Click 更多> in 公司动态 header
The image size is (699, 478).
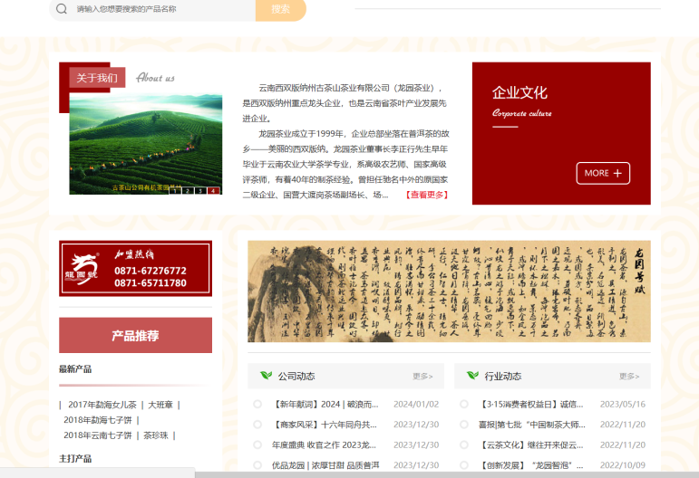point(422,377)
